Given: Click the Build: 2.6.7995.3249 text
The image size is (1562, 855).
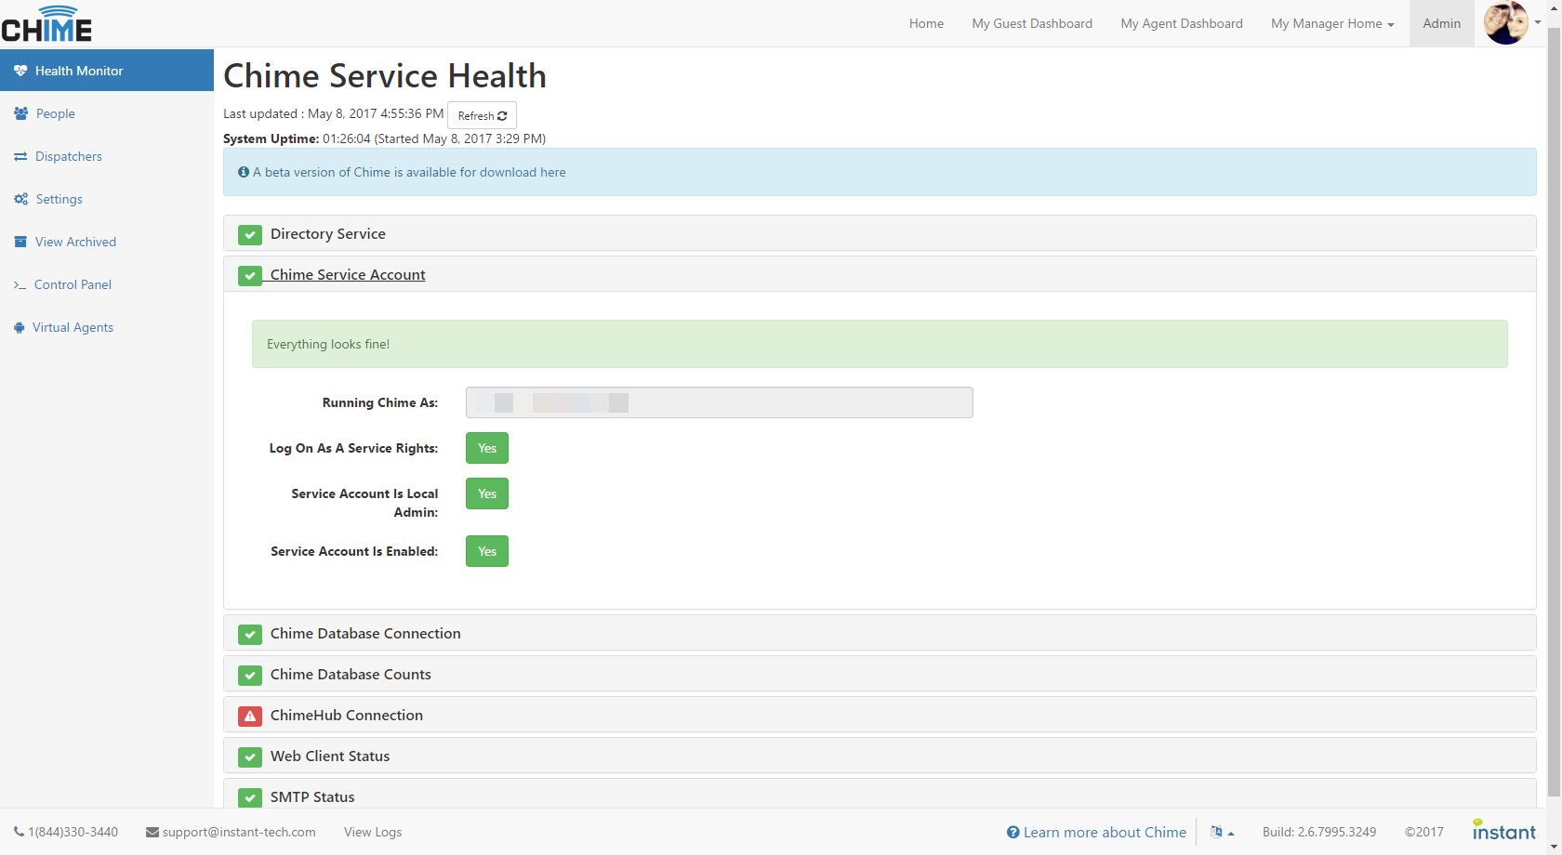Looking at the screenshot, I should pyautogui.click(x=1319, y=832).
